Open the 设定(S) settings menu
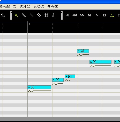Image resolution: width=120 pixels, height=122 pixels. coord(39,6)
